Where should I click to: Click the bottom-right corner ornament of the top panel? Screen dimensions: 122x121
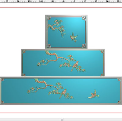tap(84, 46)
